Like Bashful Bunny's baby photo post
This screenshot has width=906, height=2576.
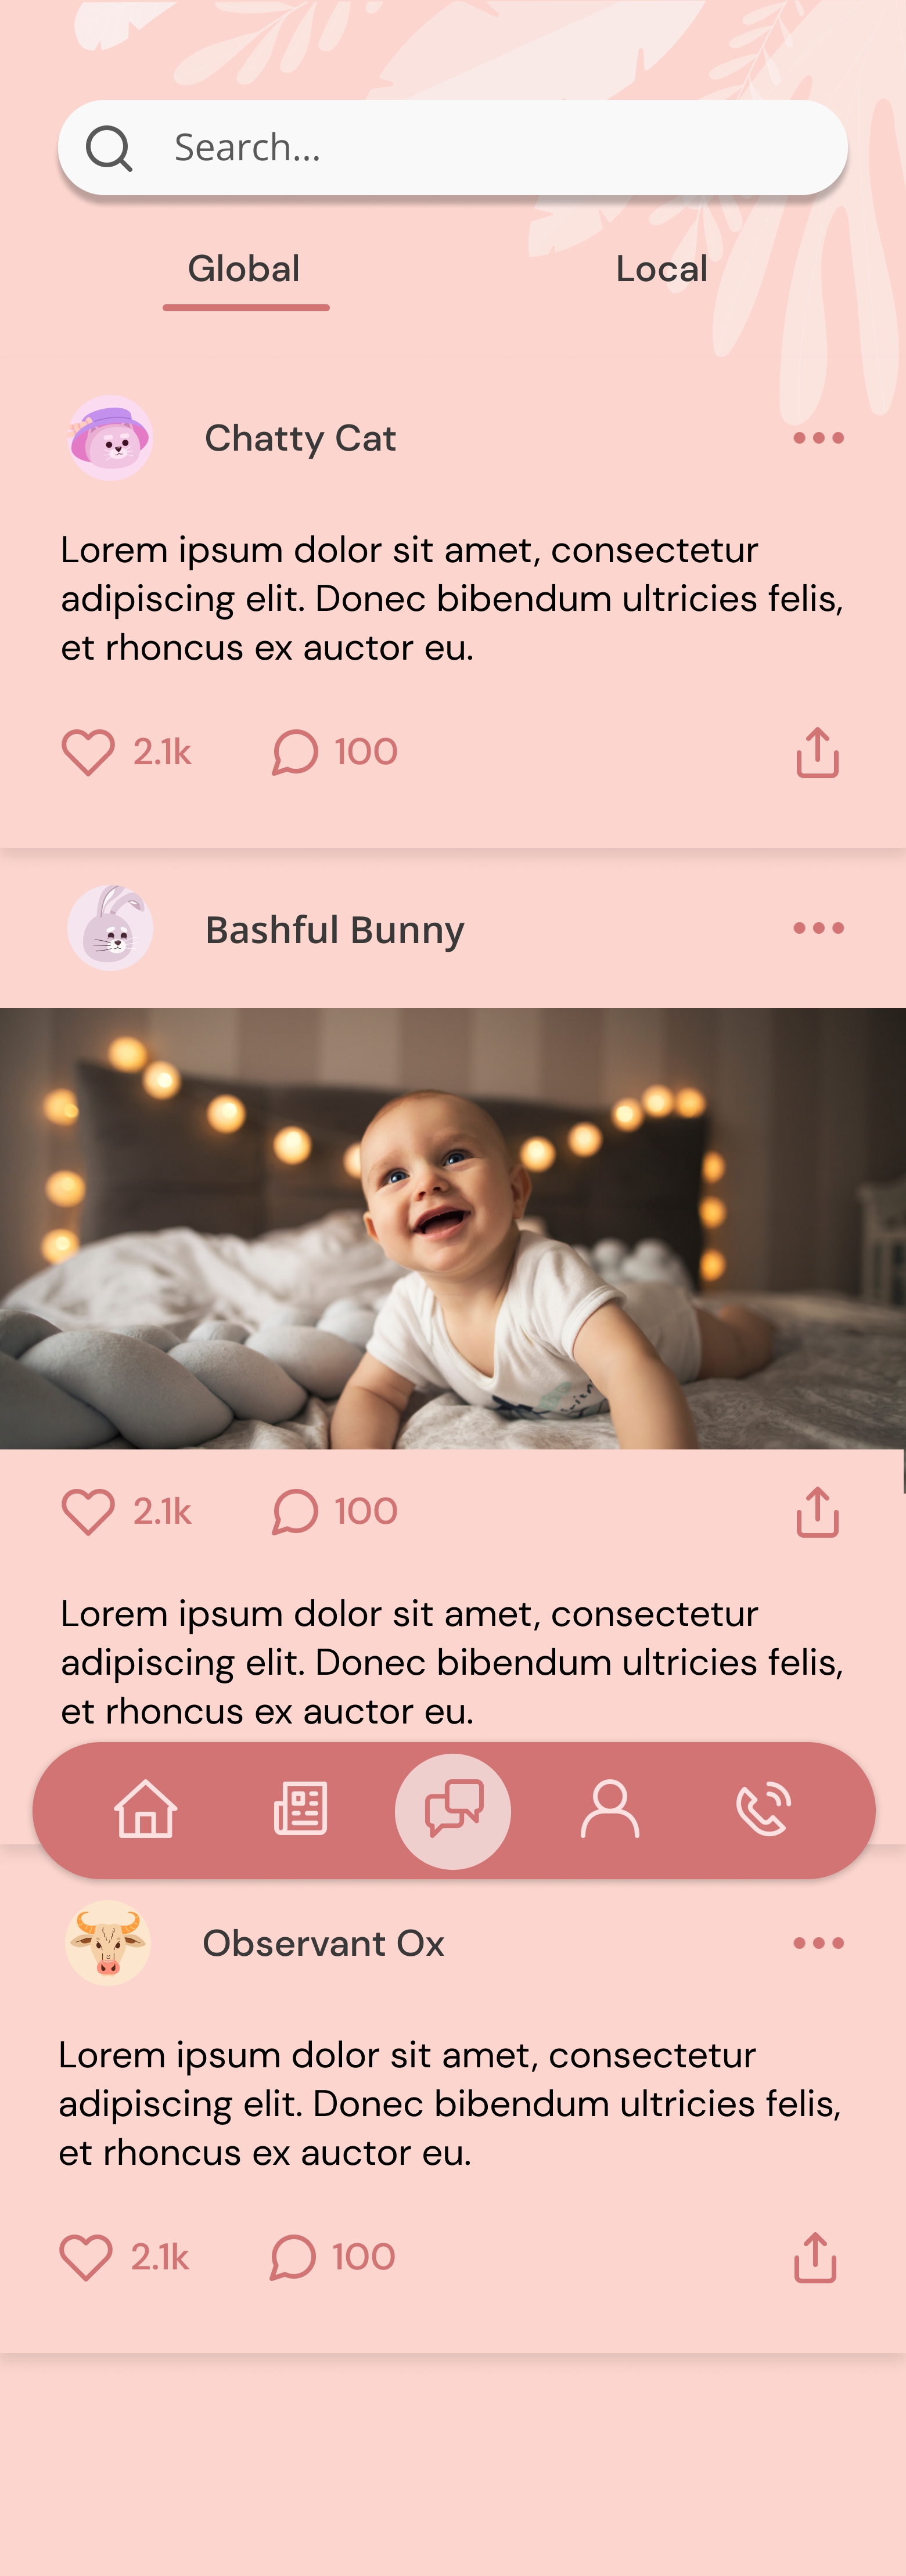(88, 1511)
